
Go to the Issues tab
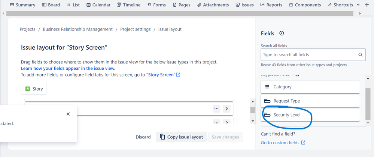(x=244, y=5)
